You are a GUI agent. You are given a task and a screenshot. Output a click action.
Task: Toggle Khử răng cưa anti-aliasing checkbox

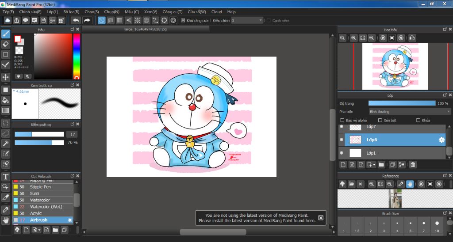point(183,20)
